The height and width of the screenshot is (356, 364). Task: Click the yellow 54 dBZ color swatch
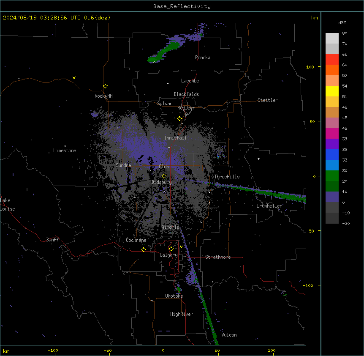click(332, 91)
